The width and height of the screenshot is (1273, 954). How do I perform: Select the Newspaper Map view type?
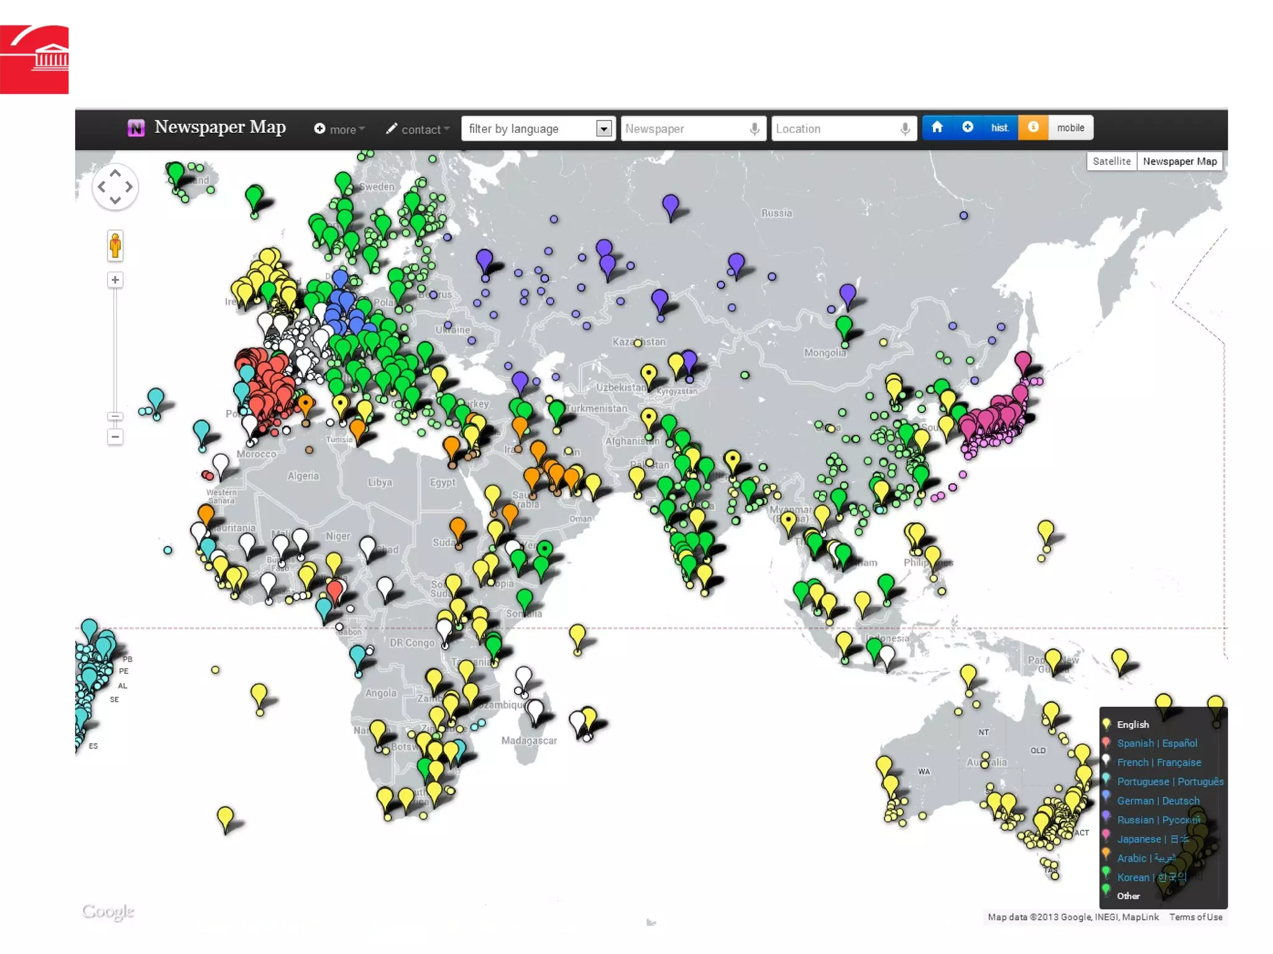(x=1179, y=161)
